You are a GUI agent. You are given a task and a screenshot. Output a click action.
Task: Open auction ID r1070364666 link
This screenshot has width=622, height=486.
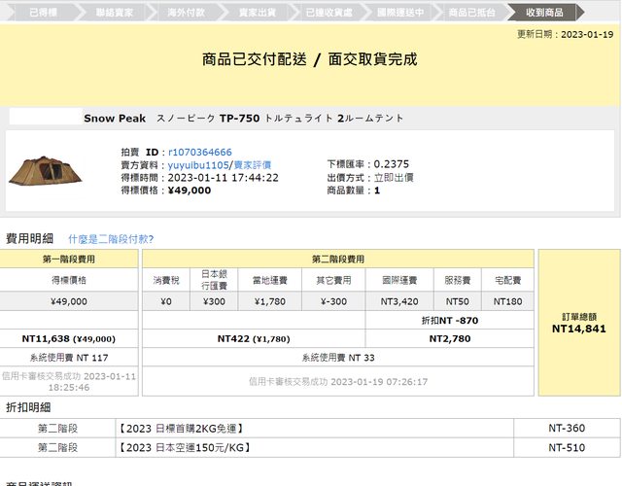(199, 153)
